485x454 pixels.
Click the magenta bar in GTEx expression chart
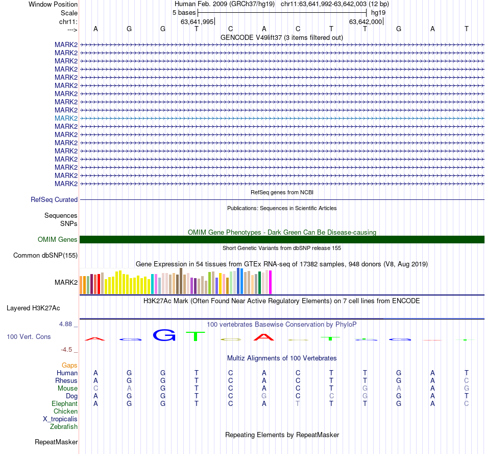pyautogui.click(x=271, y=282)
